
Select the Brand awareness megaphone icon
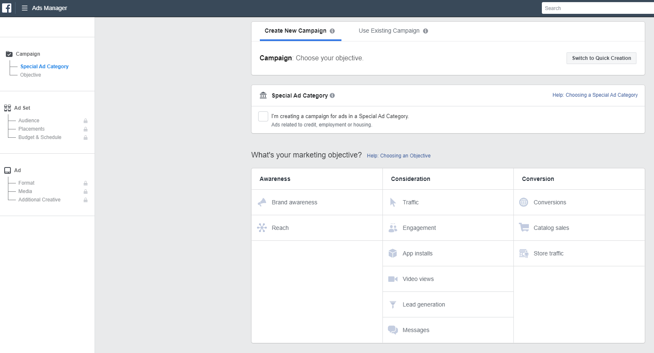pyautogui.click(x=262, y=202)
